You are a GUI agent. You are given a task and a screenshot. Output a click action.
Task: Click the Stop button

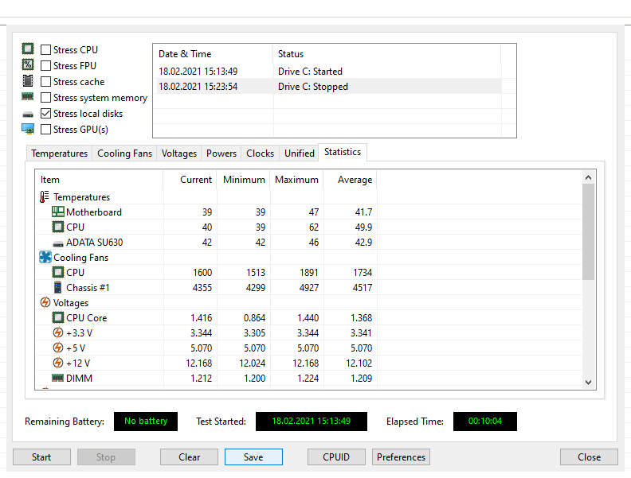coord(106,457)
